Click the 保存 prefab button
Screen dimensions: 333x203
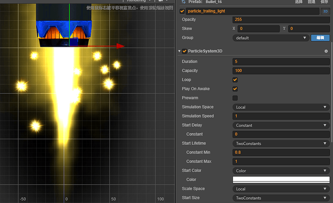point(324,2)
